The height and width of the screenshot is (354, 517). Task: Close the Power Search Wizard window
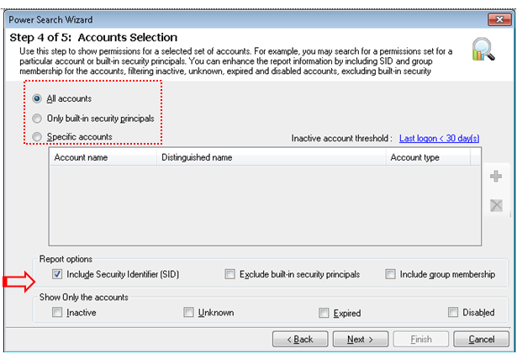(x=499, y=19)
